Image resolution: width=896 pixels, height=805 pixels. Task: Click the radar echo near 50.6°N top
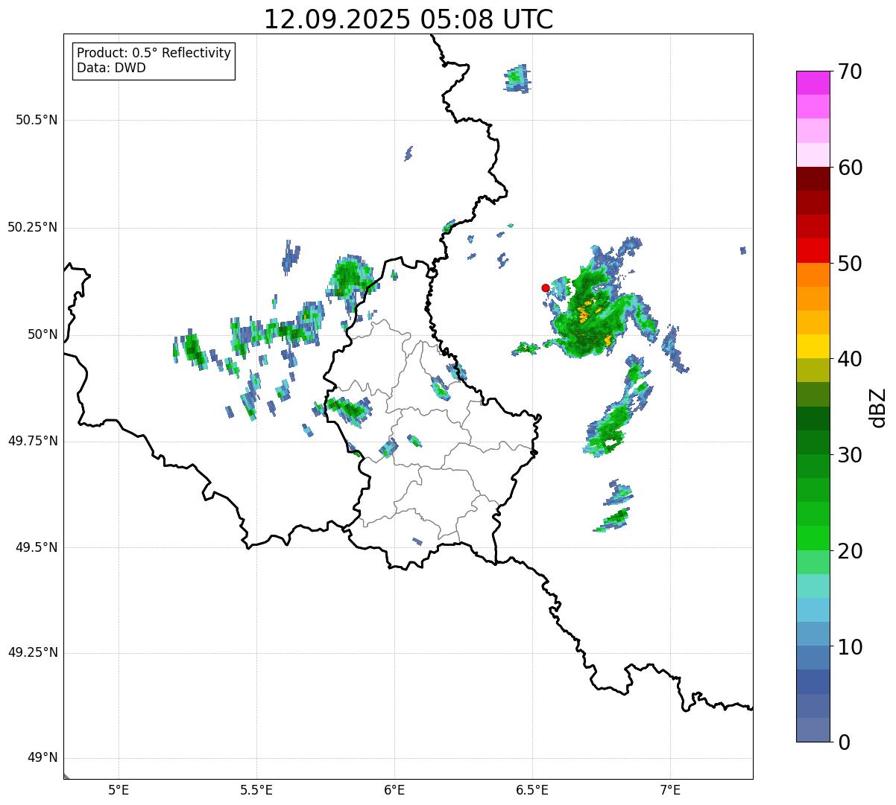pyautogui.click(x=517, y=77)
